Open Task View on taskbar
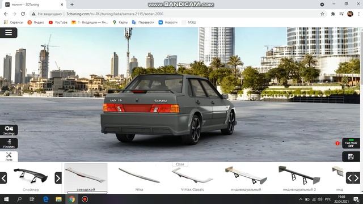 pyautogui.click(x=32, y=199)
